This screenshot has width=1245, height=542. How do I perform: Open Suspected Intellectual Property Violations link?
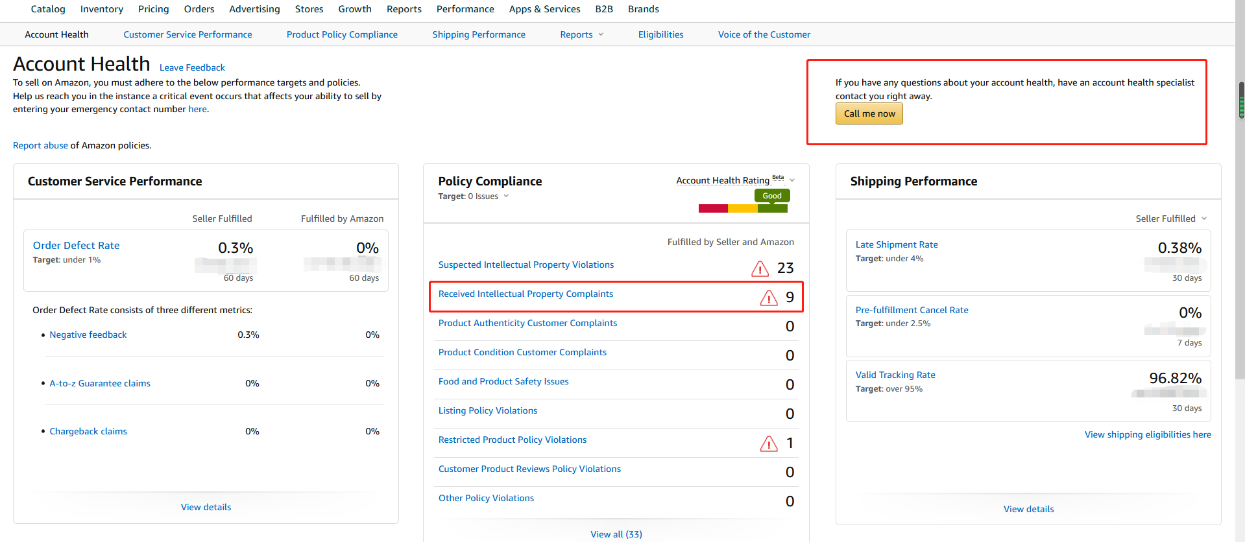click(x=526, y=265)
